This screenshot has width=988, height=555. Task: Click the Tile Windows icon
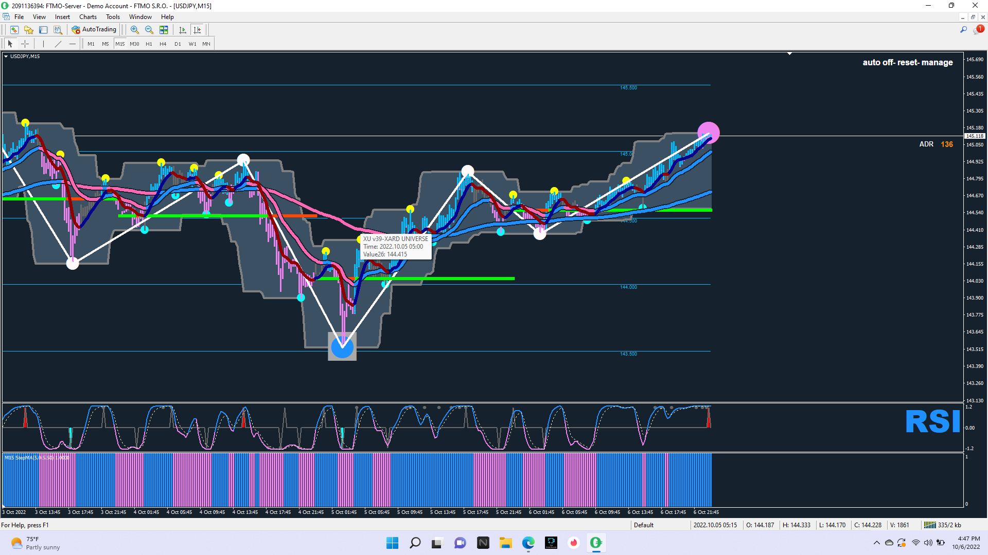click(164, 30)
